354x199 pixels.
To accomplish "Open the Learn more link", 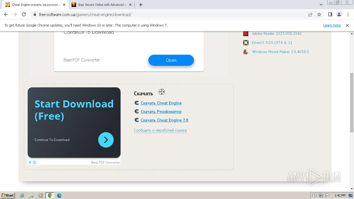I will point(332,25).
